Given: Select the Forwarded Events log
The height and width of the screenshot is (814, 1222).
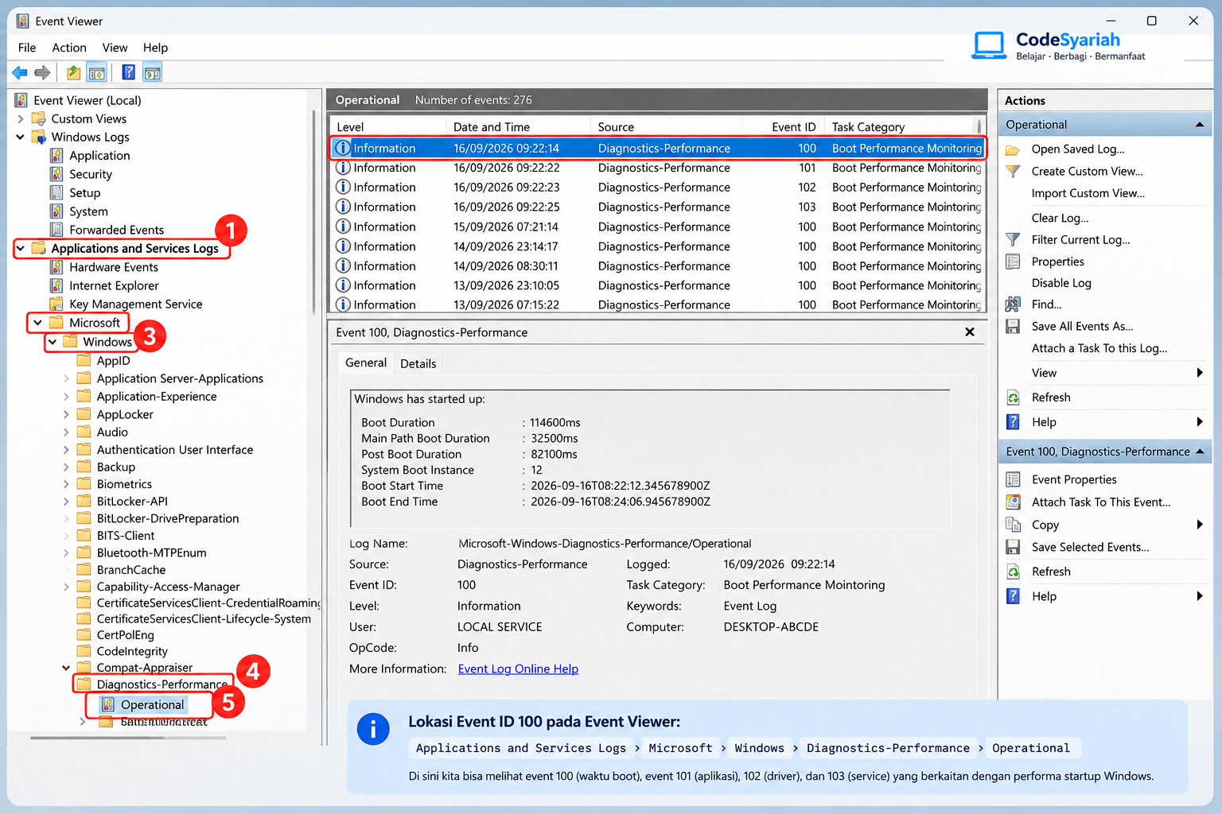Looking at the screenshot, I should coord(116,230).
